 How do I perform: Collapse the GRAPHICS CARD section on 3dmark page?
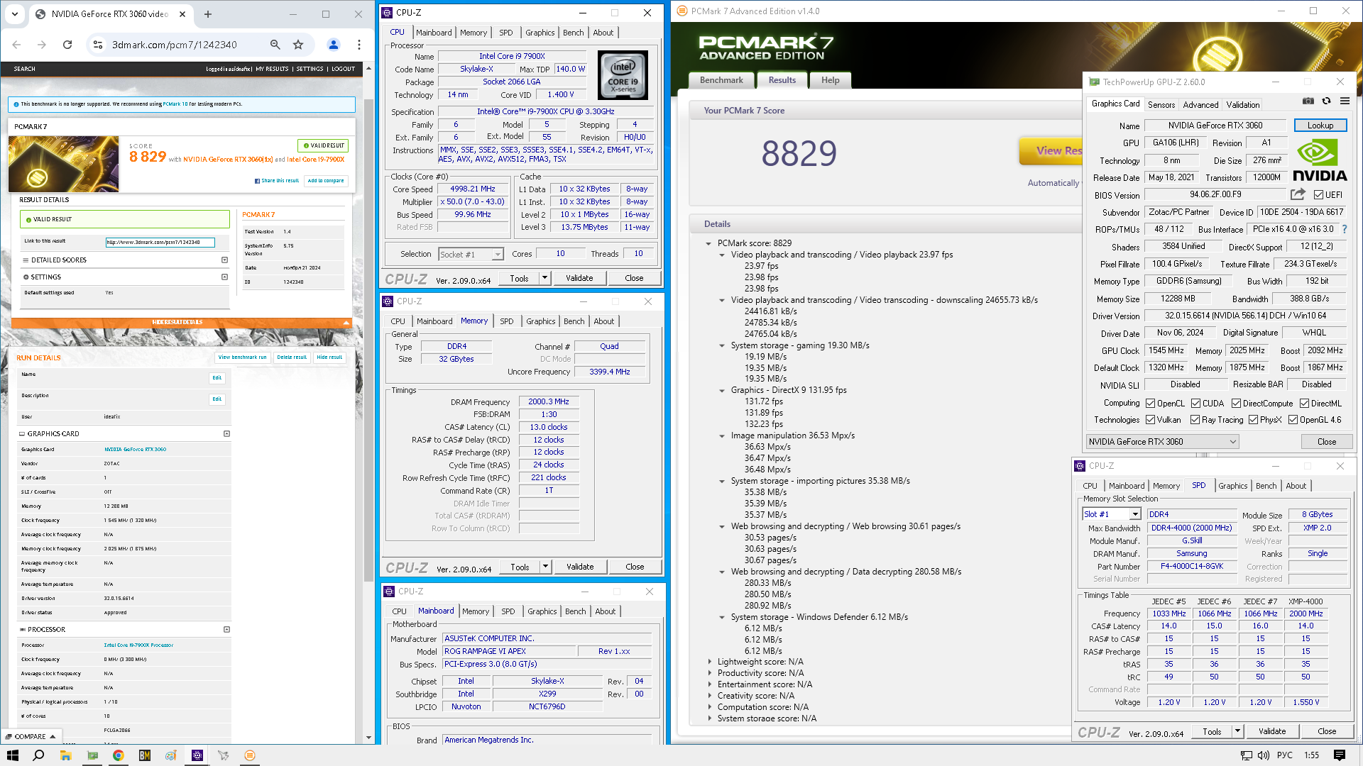click(x=227, y=433)
